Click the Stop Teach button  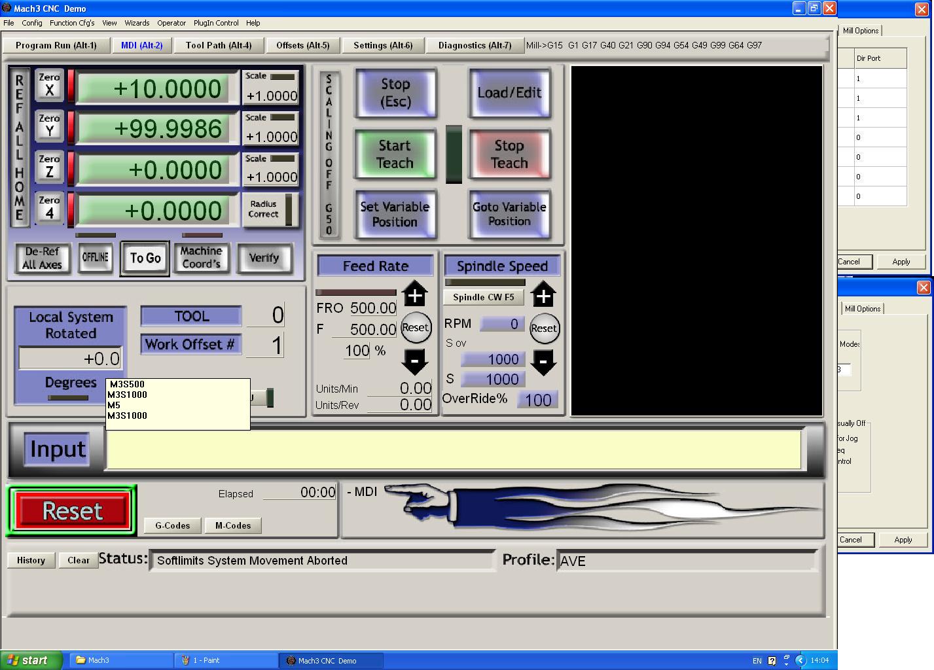[x=509, y=154]
